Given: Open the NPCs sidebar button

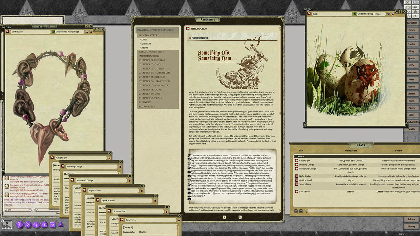Looking at the screenshot, I should pyautogui.click(x=411, y=65).
